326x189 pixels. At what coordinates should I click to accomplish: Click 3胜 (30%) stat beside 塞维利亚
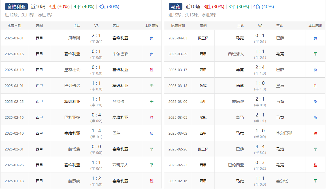[x=59, y=7]
